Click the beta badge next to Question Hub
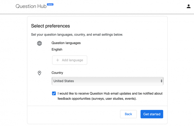Viewport: 194px width, 126px height. pyautogui.click(x=50, y=5)
